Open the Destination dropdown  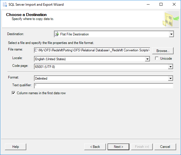171,34
